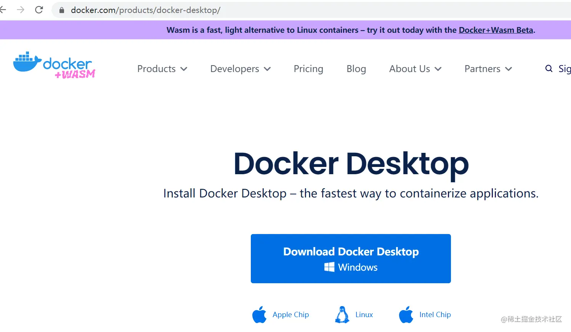Choose the Intel Chip download link
The image size is (571, 332).
pos(435,315)
